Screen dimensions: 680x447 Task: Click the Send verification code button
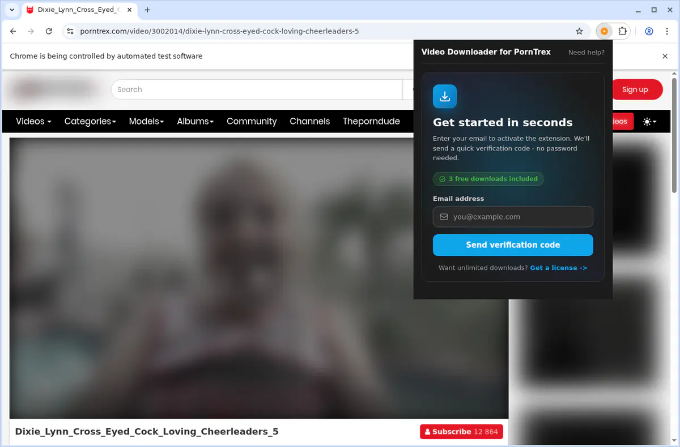513,245
